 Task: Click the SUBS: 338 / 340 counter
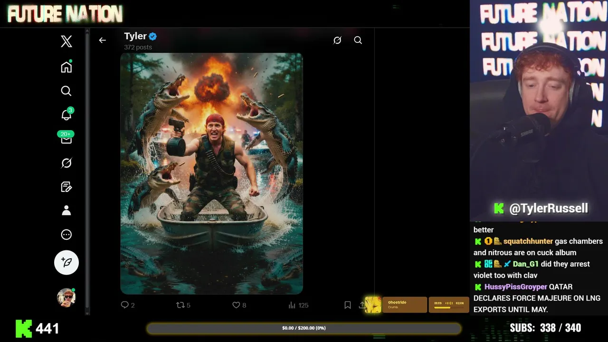pyautogui.click(x=545, y=328)
